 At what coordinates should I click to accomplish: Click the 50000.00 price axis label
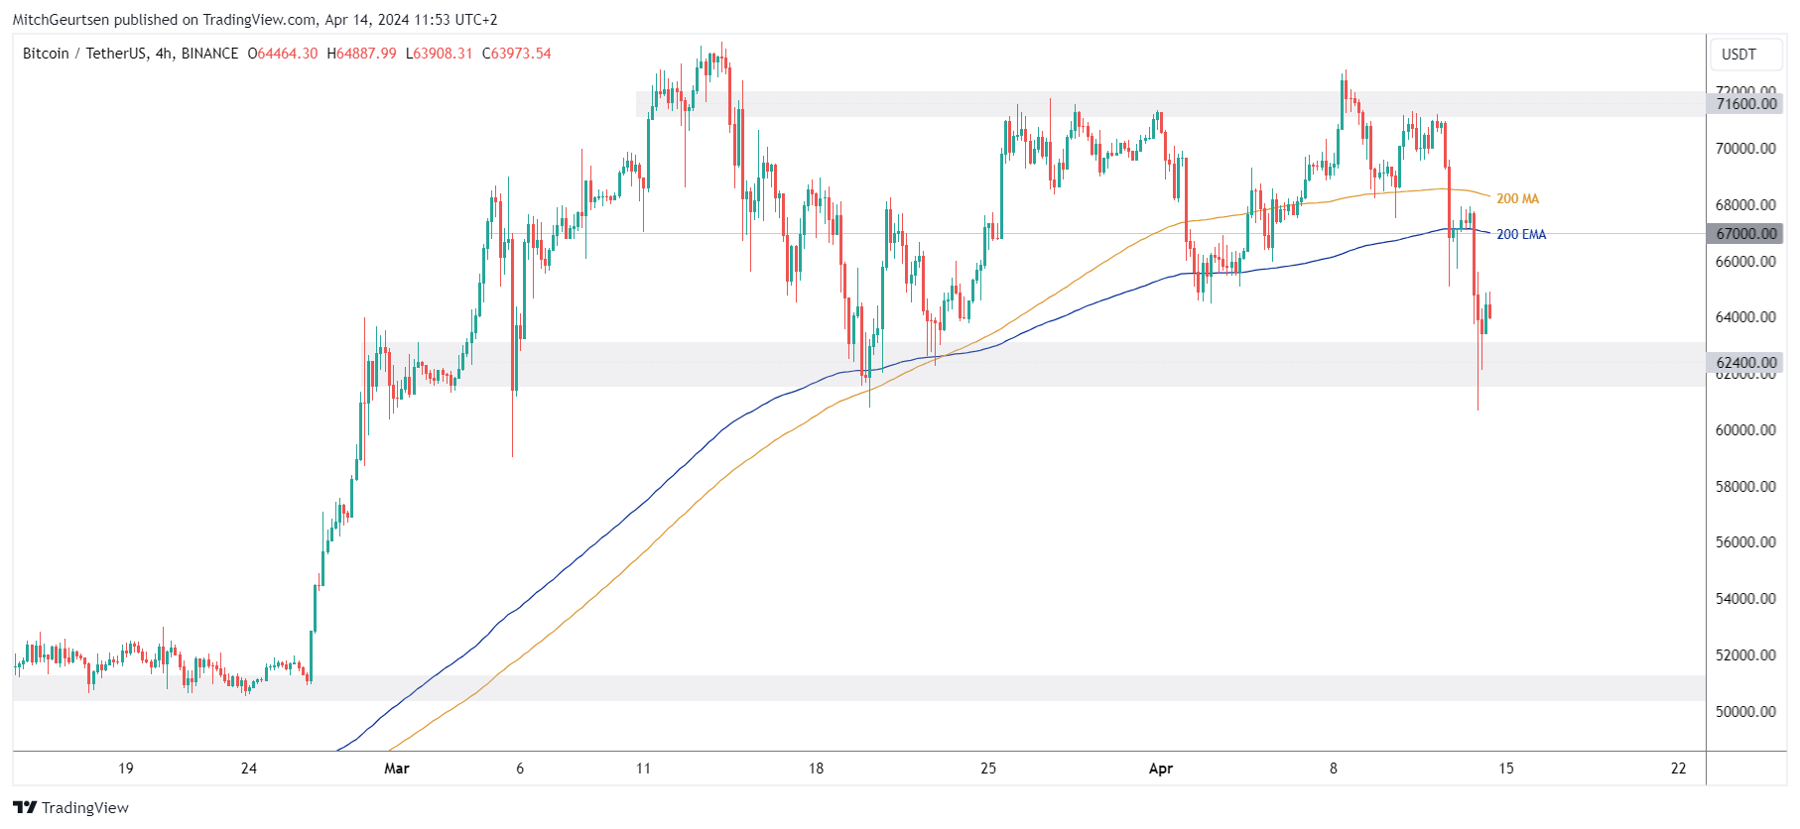1745,712
